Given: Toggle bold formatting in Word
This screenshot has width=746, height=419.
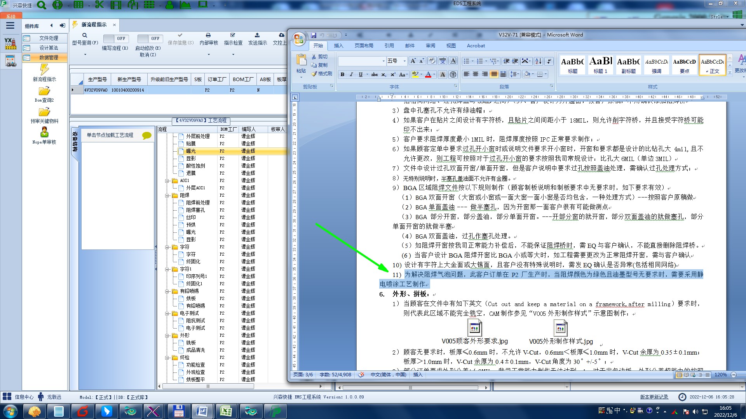Looking at the screenshot, I should [x=342, y=74].
